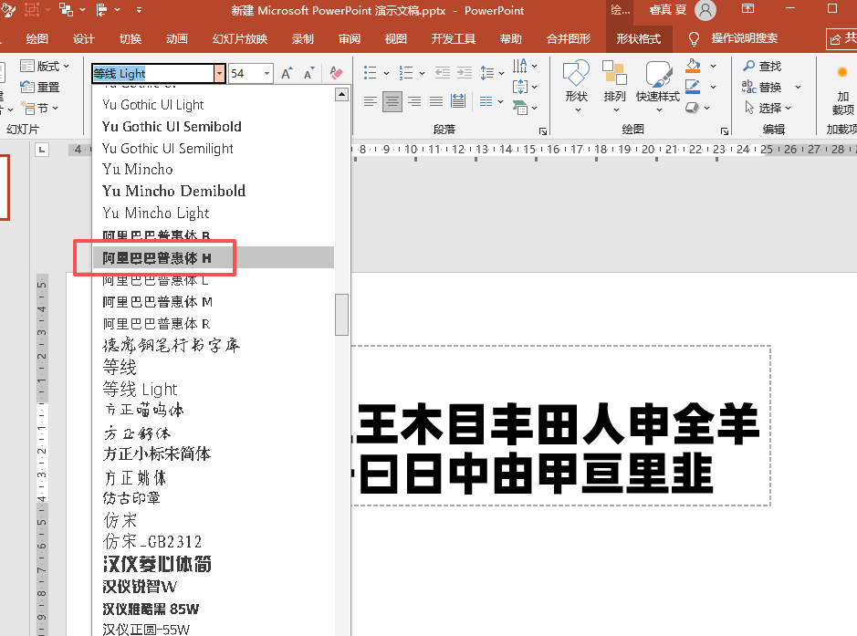This screenshot has width=857, height=636.
Task: Select the 汉仪雅酷黑 85W font
Action: (214, 609)
